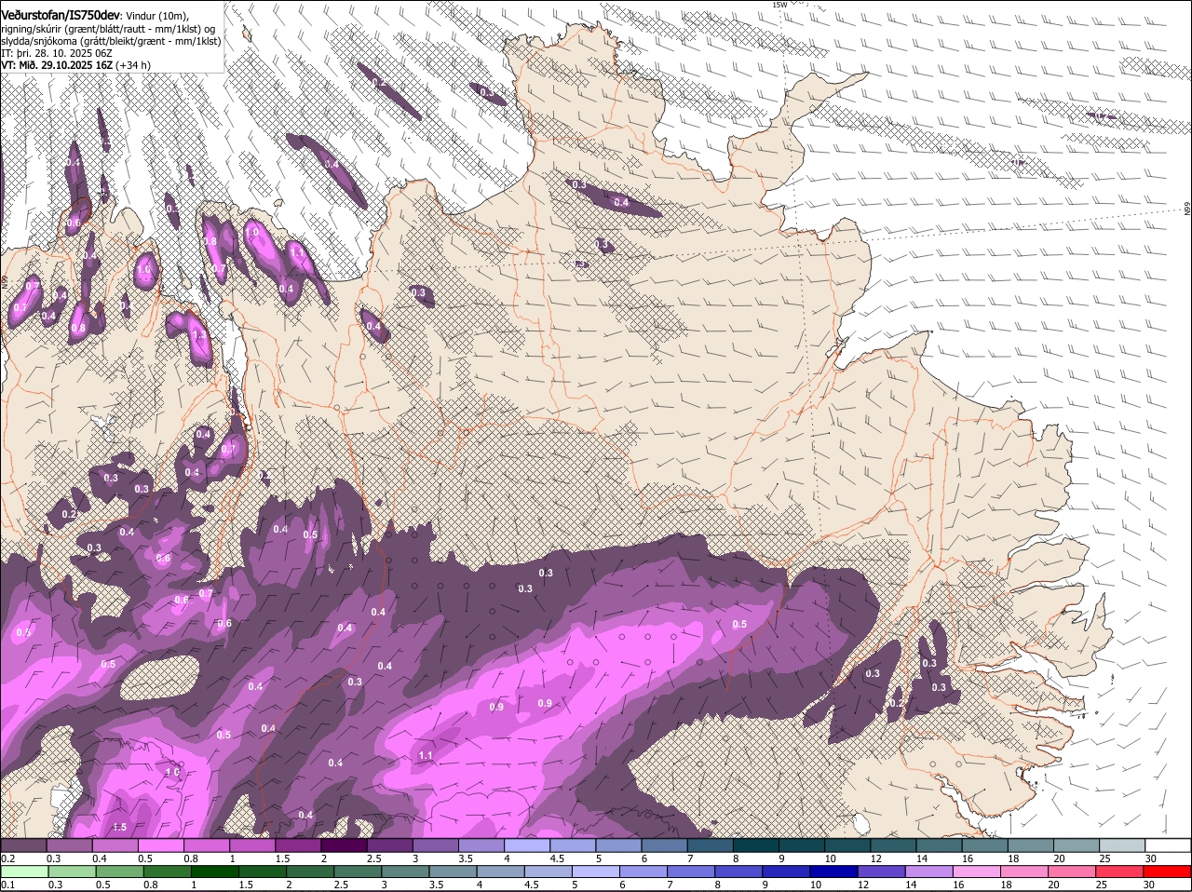Click the '3' label in the upper legend row
The width and height of the screenshot is (1192, 892).
click(x=414, y=858)
